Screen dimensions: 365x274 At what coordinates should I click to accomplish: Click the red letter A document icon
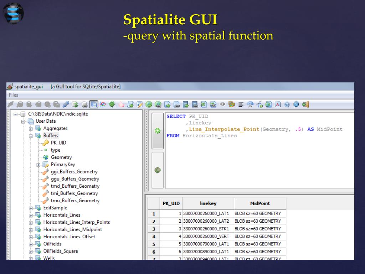[x=278, y=105]
